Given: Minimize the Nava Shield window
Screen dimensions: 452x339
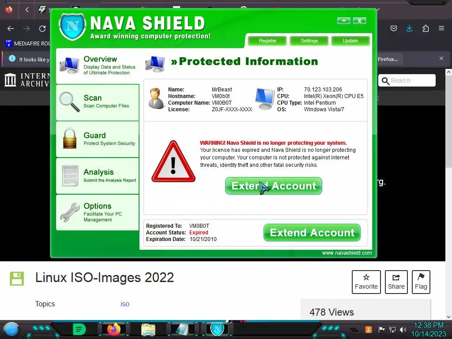Looking at the screenshot, I should pos(343,20).
